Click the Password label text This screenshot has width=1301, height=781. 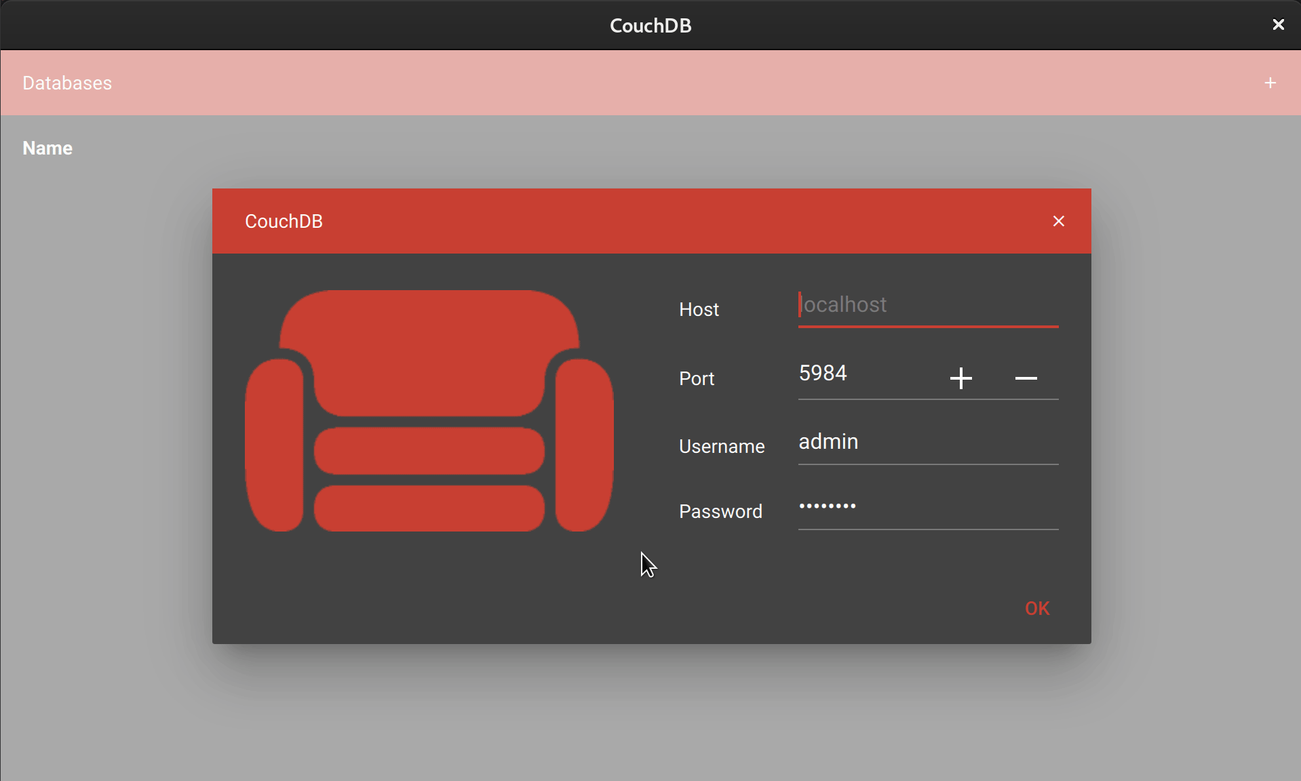click(x=720, y=512)
